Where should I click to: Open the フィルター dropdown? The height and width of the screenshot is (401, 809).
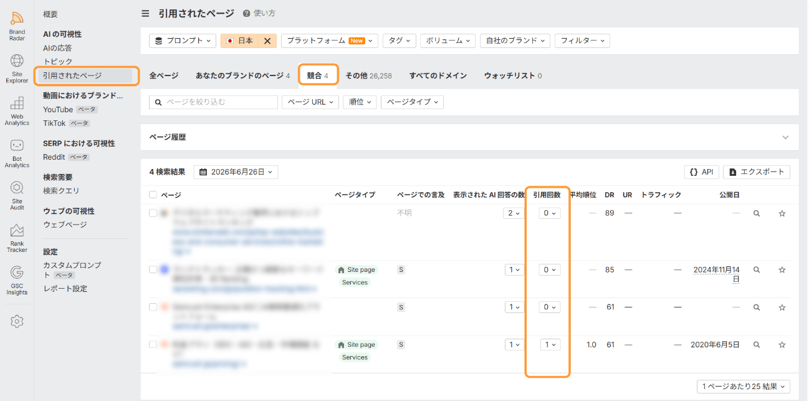click(x=582, y=41)
